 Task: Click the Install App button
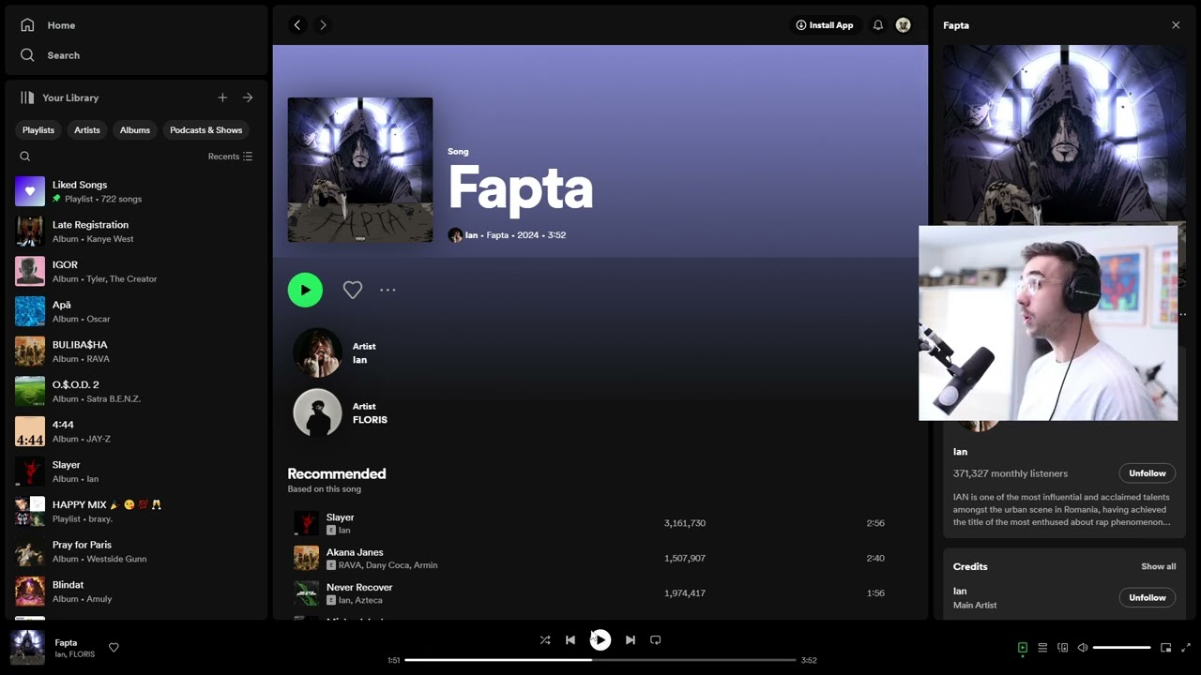click(825, 25)
